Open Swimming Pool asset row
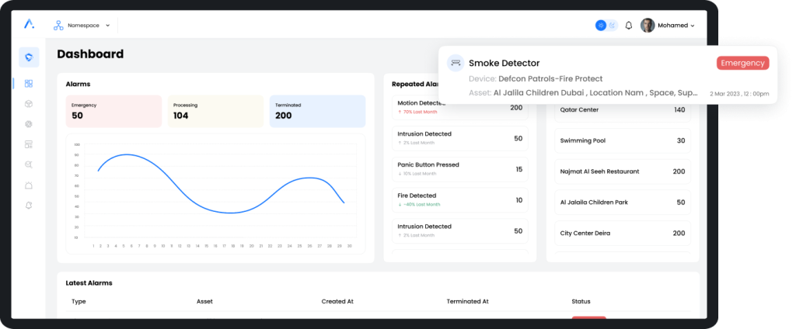Screen dimensions: 796x329 click(623, 140)
